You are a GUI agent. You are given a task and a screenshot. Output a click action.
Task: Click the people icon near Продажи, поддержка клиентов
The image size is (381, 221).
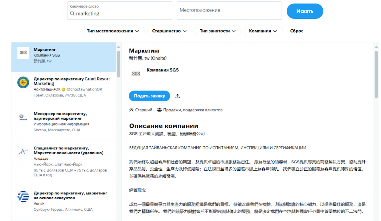pyautogui.click(x=159, y=110)
